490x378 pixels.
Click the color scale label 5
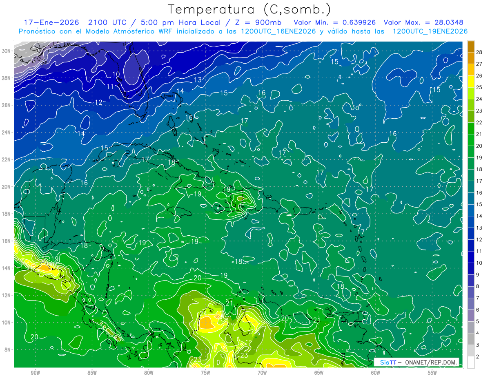click(x=478, y=322)
